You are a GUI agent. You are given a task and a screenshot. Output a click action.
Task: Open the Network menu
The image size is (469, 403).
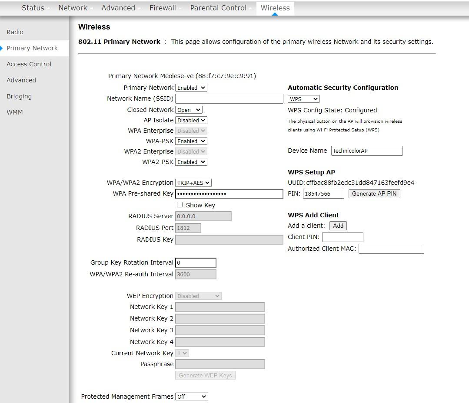tap(75, 8)
